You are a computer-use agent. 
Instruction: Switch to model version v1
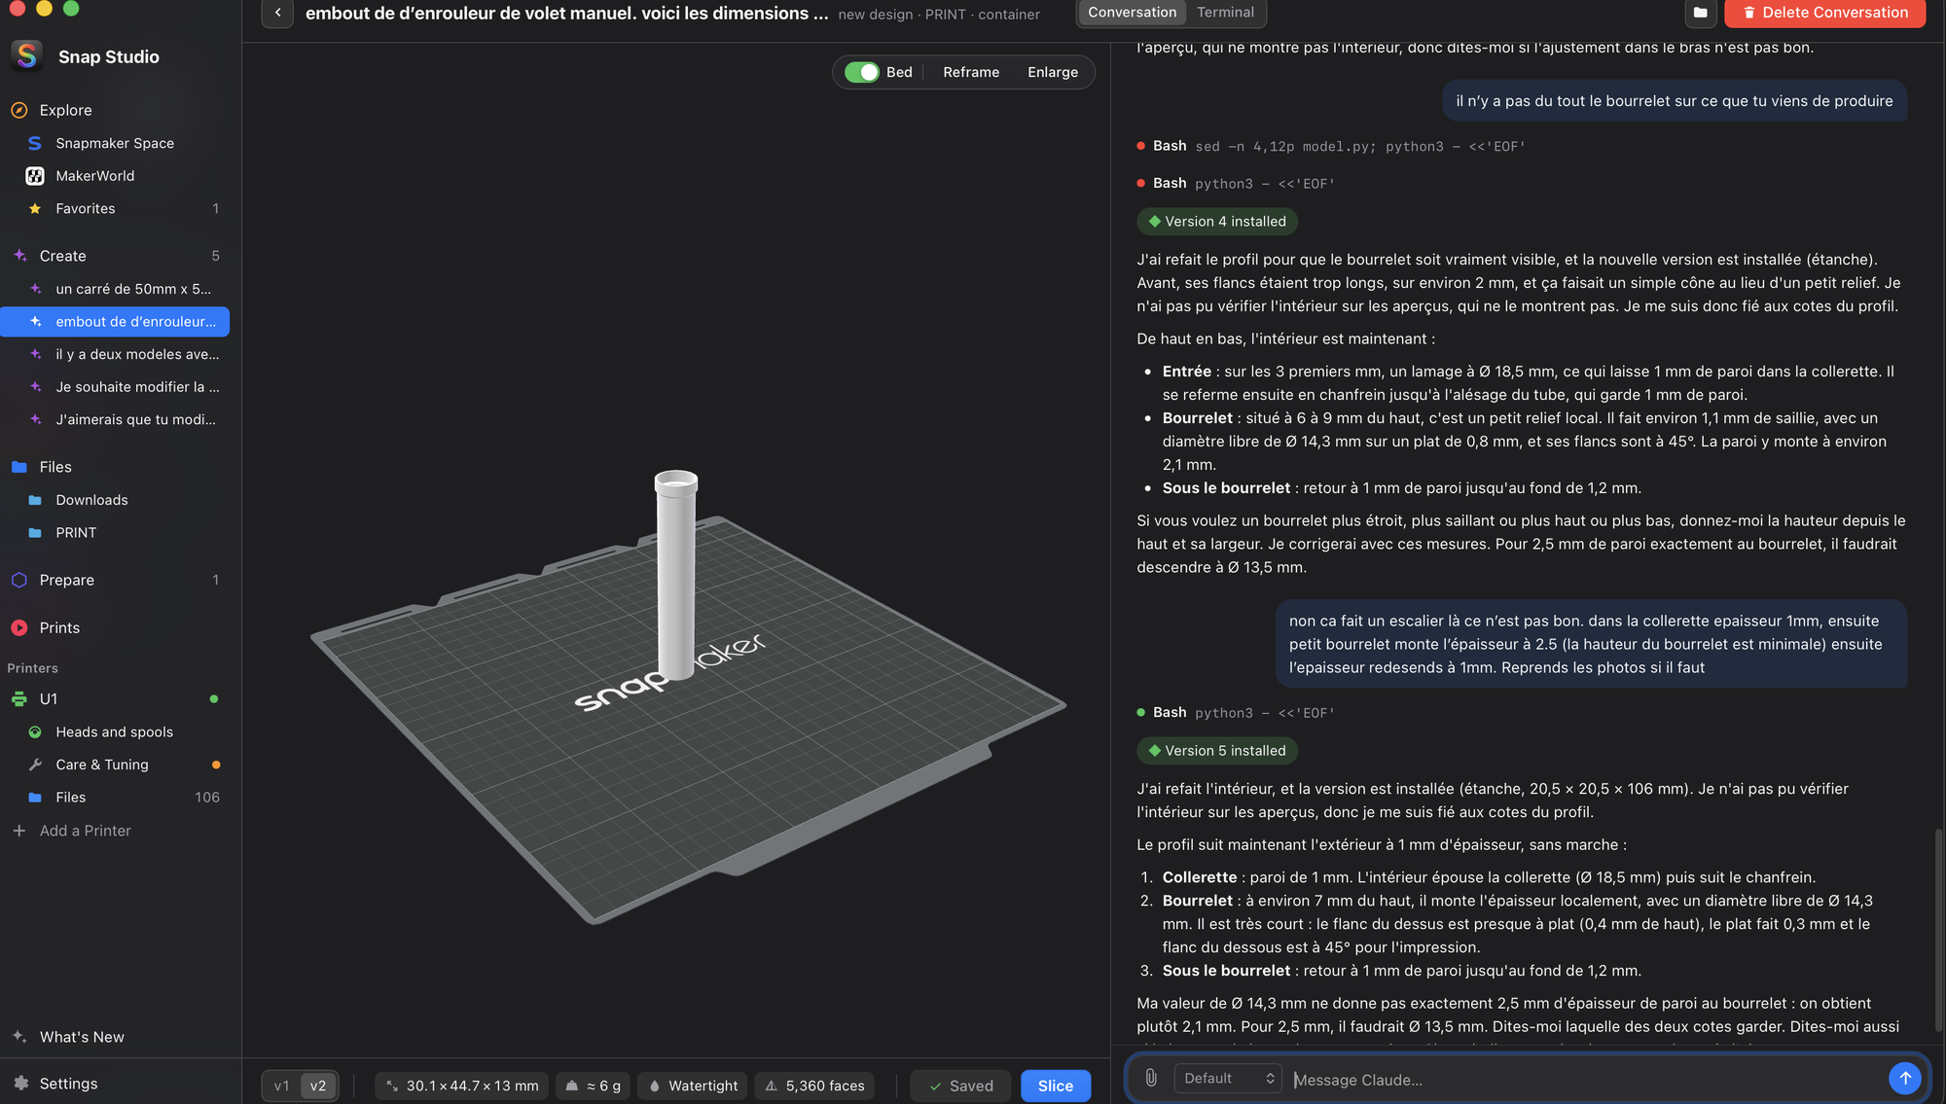point(281,1086)
